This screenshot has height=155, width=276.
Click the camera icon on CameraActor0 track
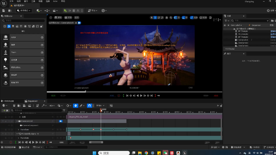tap(60, 121)
